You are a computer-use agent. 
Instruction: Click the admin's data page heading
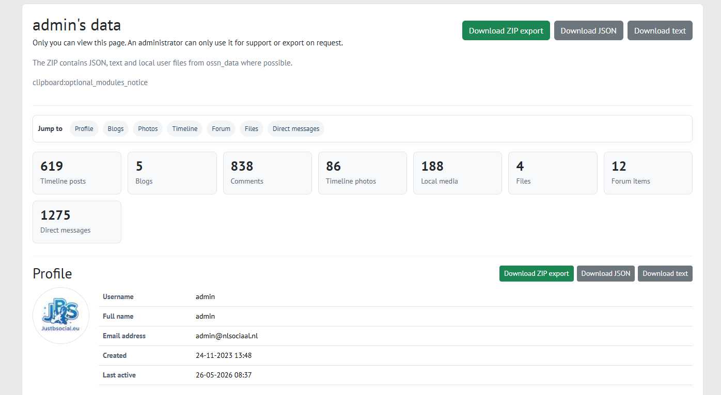pyautogui.click(x=77, y=25)
